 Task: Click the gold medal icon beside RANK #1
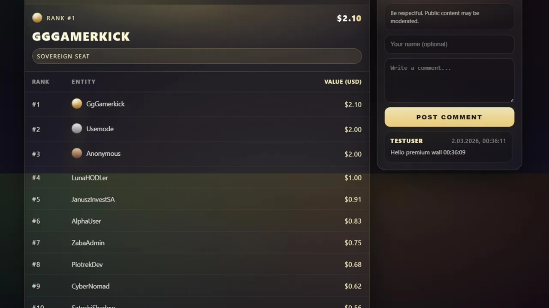[x=37, y=18]
